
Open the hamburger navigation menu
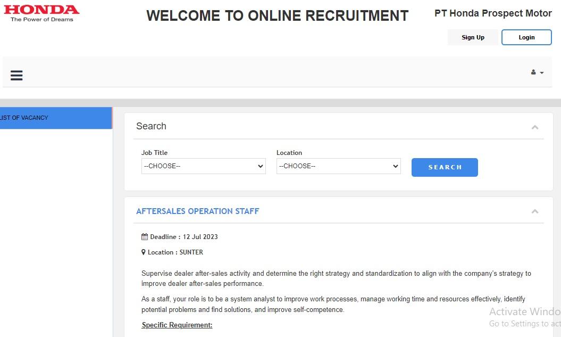[16, 76]
